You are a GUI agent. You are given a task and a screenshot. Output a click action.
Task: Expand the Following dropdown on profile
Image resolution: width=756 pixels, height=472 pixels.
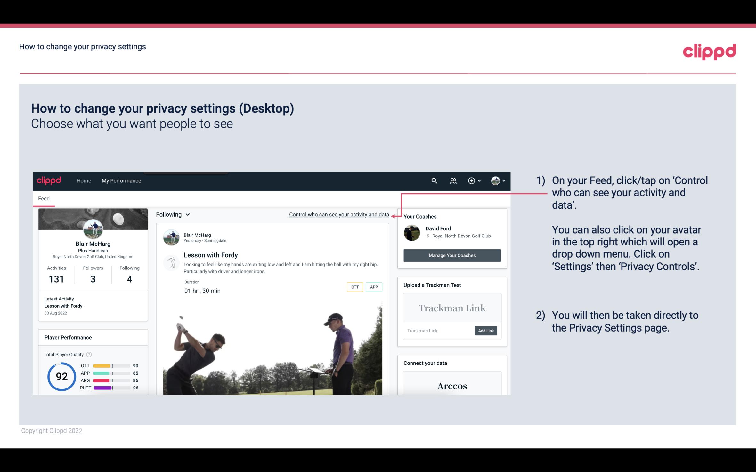172,214
